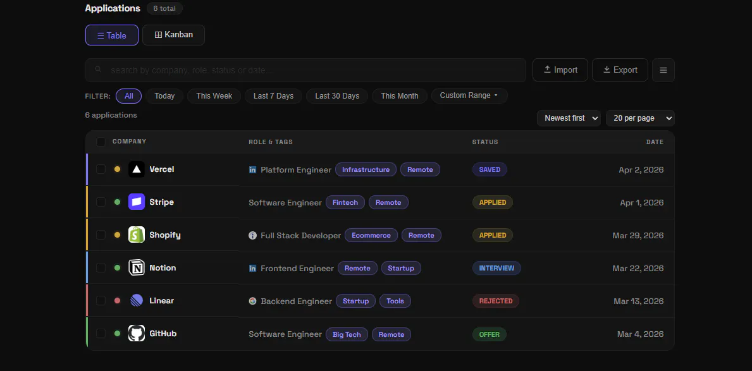Viewport: 752px width, 371px height.
Task: Check the Stripe row checkbox
Action: (101, 202)
